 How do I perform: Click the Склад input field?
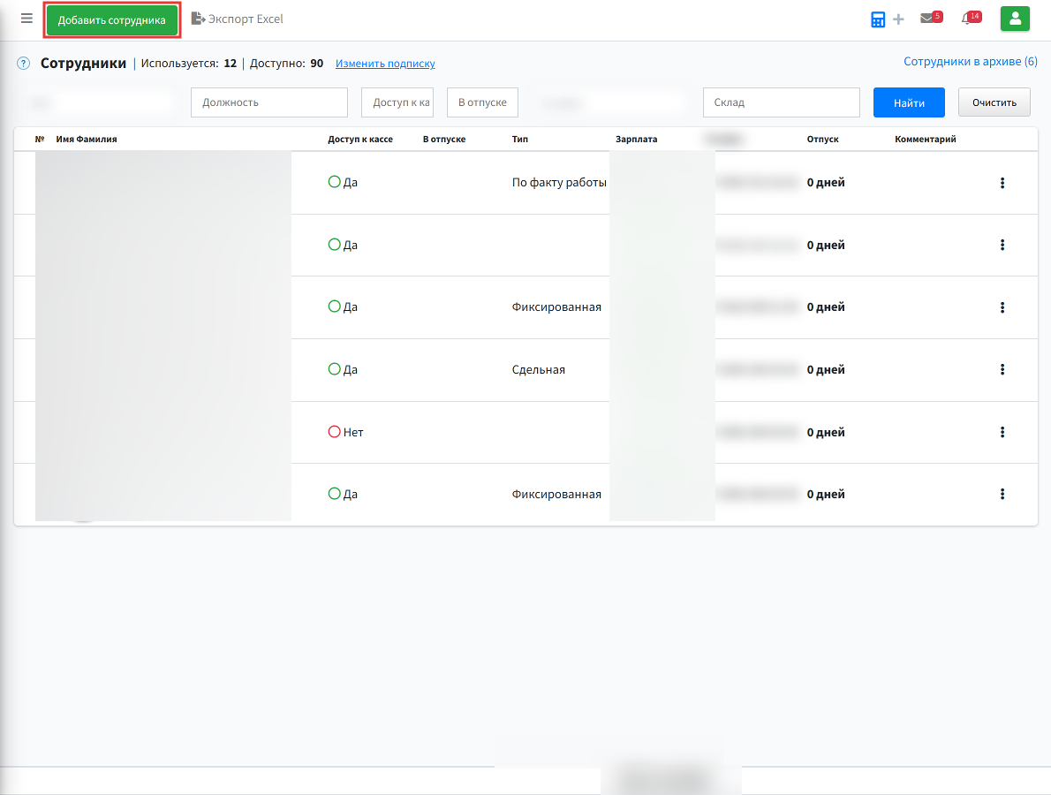coord(782,102)
